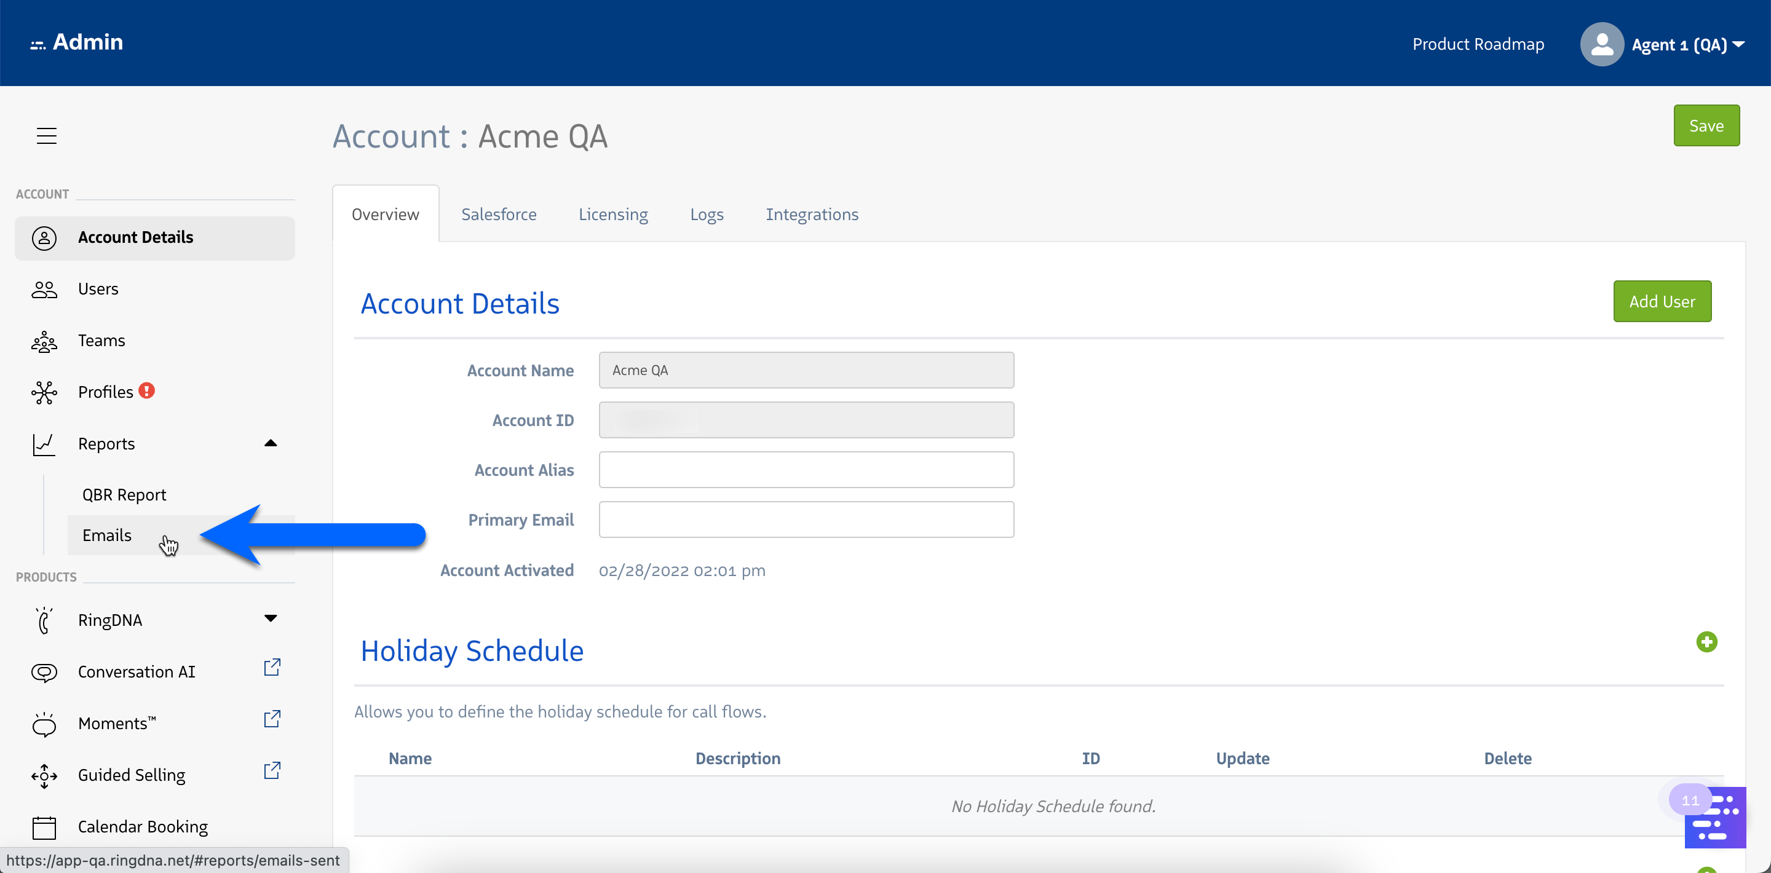Click the Agent 1 user avatar

(1601, 44)
